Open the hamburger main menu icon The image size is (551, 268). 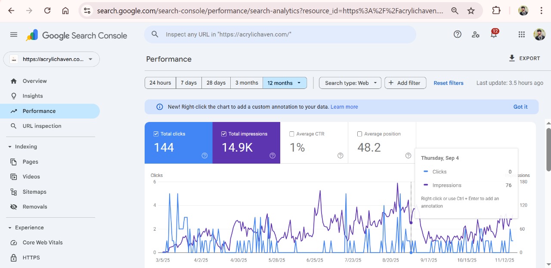pyautogui.click(x=14, y=35)
